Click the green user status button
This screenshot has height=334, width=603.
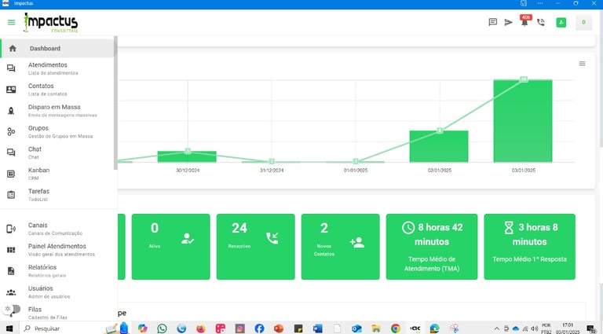[x=561, y=22]
